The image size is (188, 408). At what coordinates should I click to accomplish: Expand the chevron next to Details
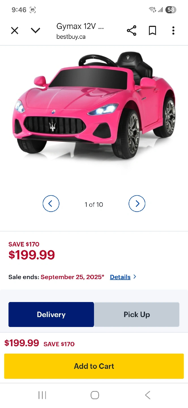point(135,277)
